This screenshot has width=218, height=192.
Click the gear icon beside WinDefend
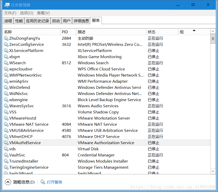[x=6, y=87]
